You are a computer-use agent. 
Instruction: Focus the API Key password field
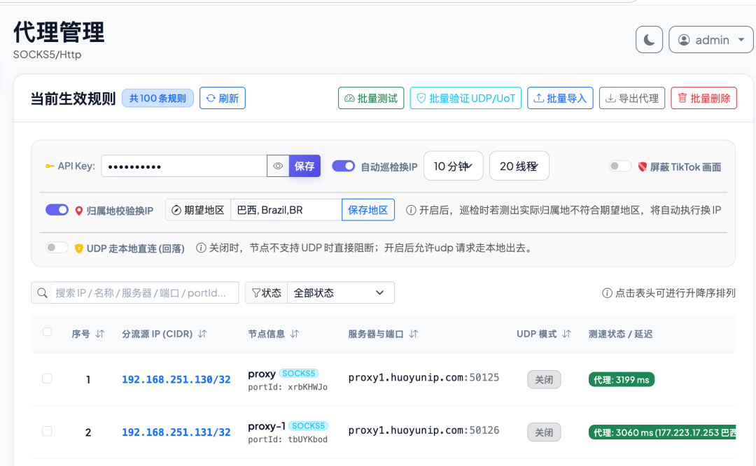[183, 166]
